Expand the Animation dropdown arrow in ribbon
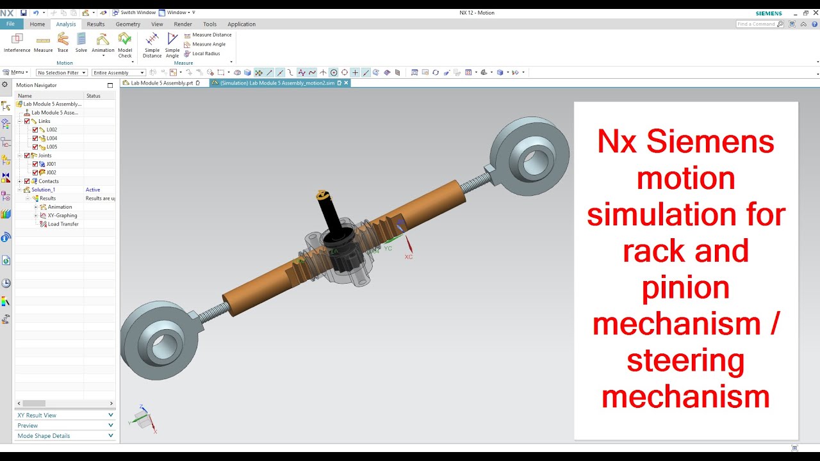This screenshot has width=820, height=461. pyautogui.click(x=102, y=56)
